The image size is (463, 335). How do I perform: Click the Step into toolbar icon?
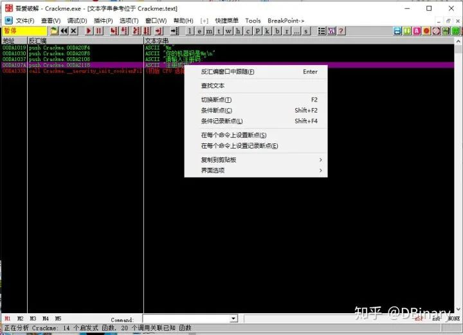click(112, 31)
